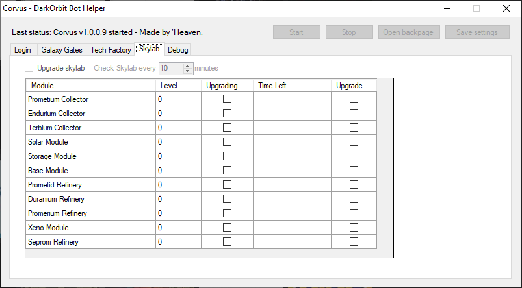Select the Endurium Collector module cell
This screenshot has height=288, width=522.
(x=90, y=114)
